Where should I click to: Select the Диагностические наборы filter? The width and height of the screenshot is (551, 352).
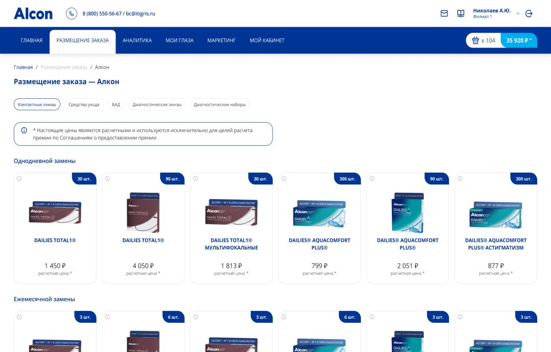coord(220,104)
